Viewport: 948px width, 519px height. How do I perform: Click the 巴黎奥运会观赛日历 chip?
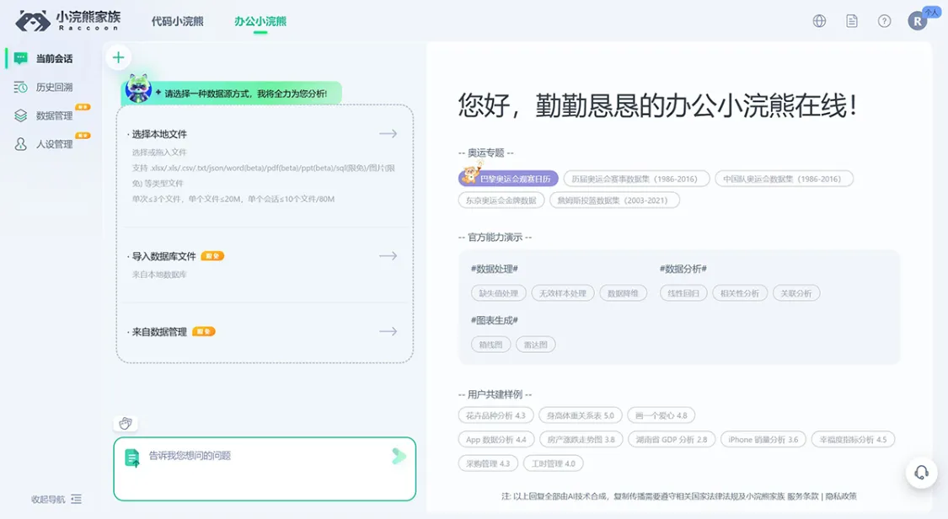coord(508,179)
